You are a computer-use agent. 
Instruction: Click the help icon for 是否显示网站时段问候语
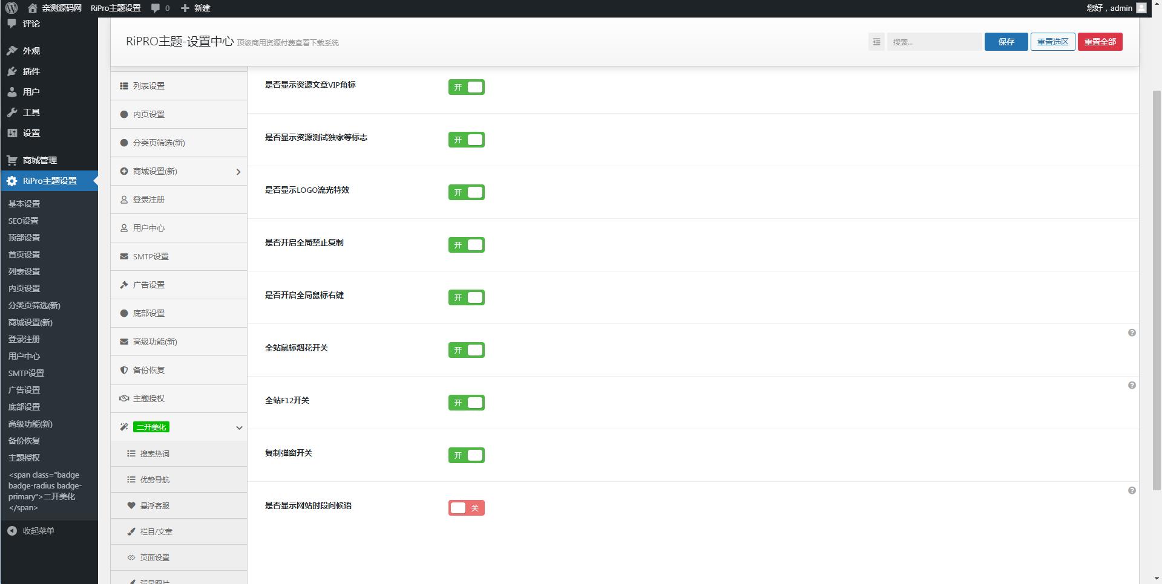(x=1132, y=491)
